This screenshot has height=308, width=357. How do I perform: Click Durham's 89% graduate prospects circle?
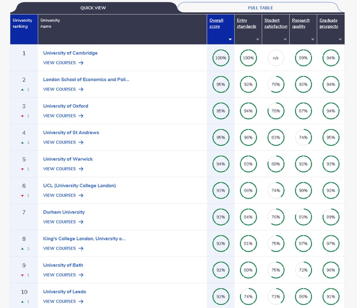click(x=331, y=217)
